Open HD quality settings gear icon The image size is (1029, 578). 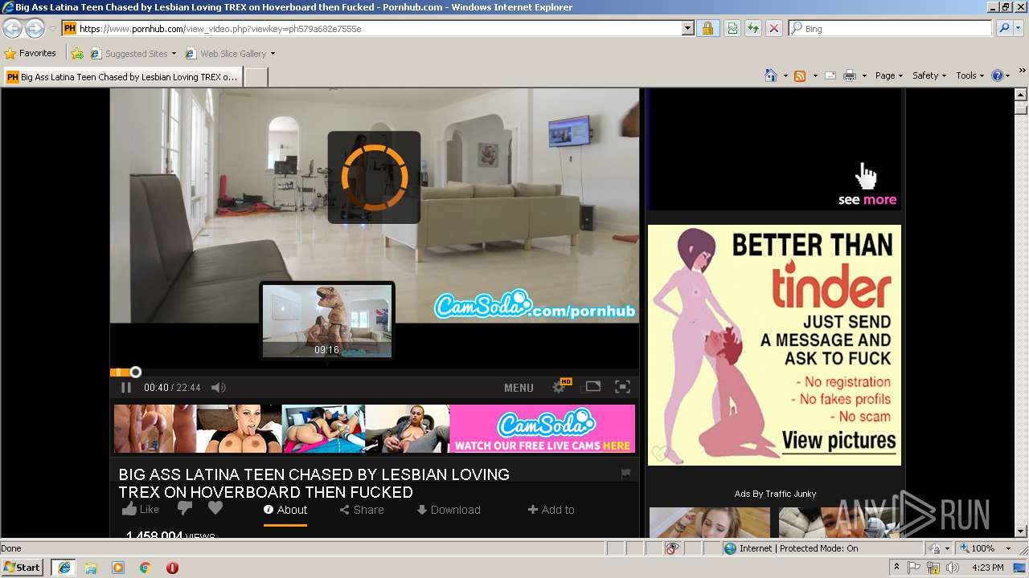tap(560, 386)
